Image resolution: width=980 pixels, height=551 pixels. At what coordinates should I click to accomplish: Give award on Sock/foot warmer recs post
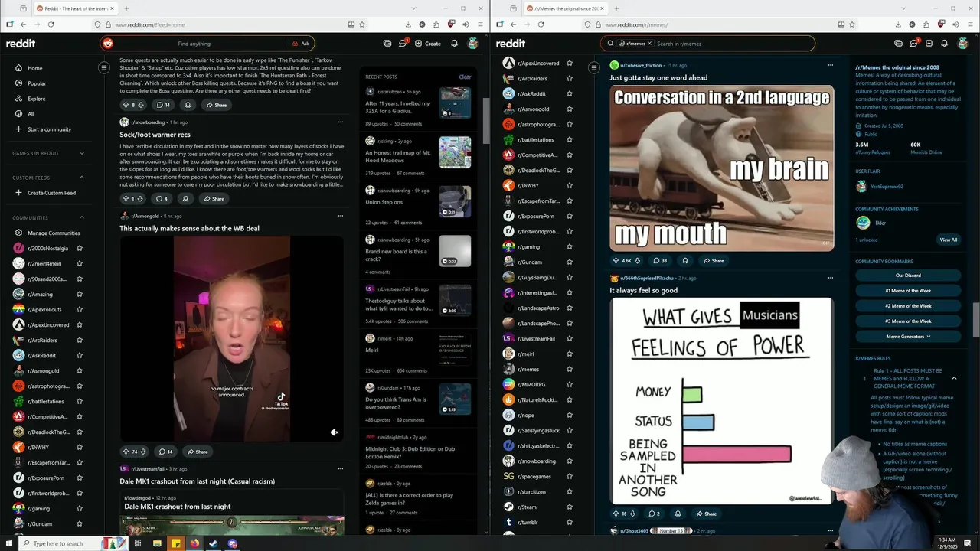pos(185,199)
